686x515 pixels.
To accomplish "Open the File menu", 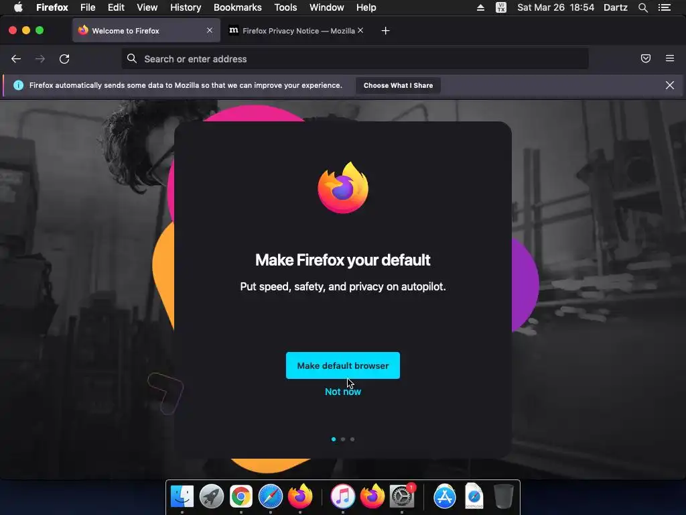I will pyautogui.click(x=88, y=7).
